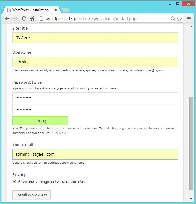The image size is (196, 204).
Task: Click the Your E-mail field
Action: [95, 154]
